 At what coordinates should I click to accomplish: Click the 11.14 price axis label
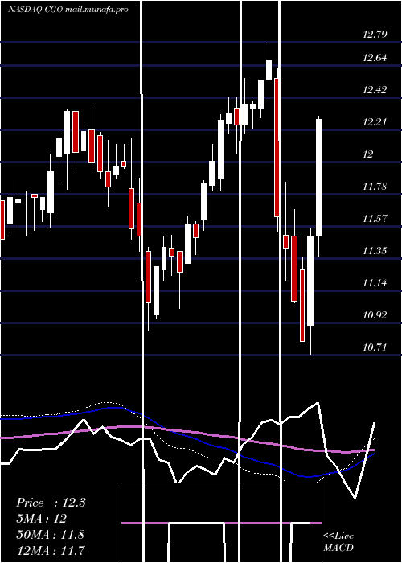[x=375, y=283]
